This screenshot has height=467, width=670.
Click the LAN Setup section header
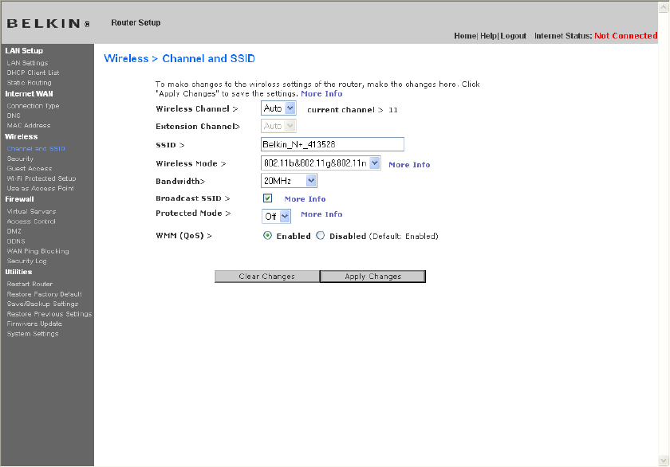click(x=24, y=51)
